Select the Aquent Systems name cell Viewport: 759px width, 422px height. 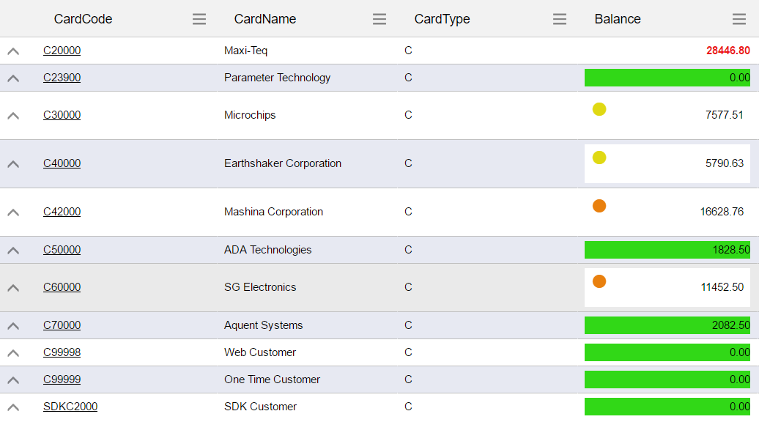(x=263, y=325)
